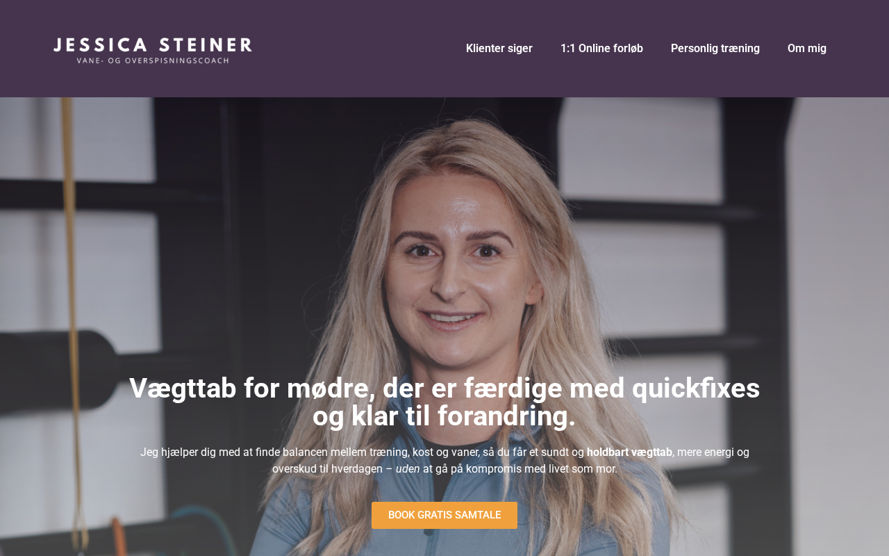Screen dimensions: 889x556
Task: Click the phrase og klar til forandring
Action: pyautogui.click(x=444, y=416)
